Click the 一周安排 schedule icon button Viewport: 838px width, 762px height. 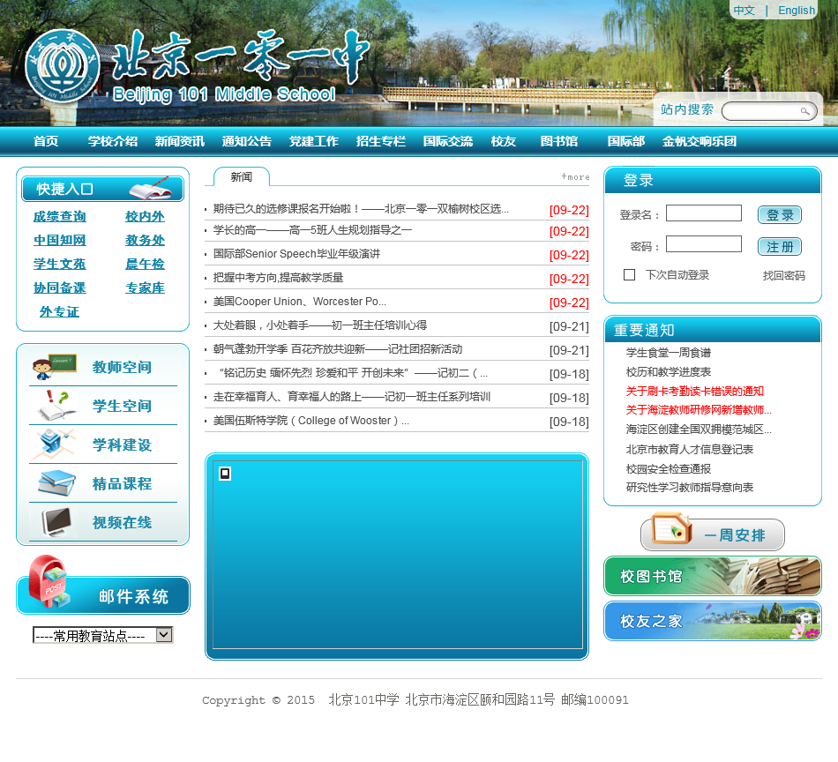[713, 534]
